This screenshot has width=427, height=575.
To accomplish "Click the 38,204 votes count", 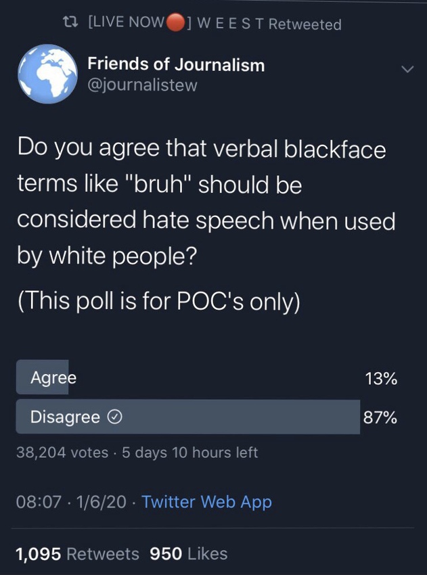I will click(62, 452).
